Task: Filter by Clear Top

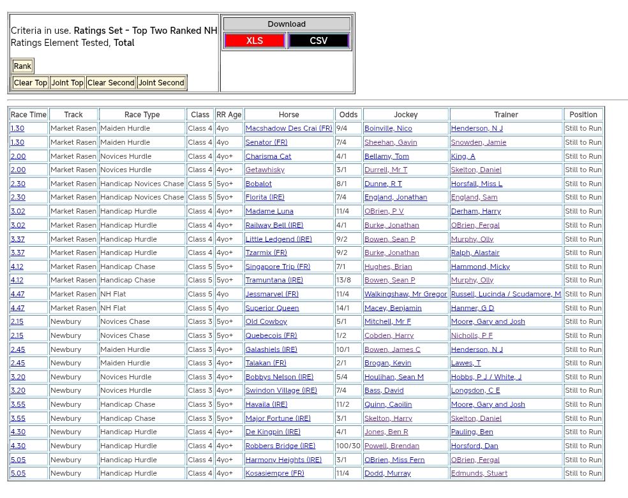Action: pyautogui.click(x=30, y=83)
